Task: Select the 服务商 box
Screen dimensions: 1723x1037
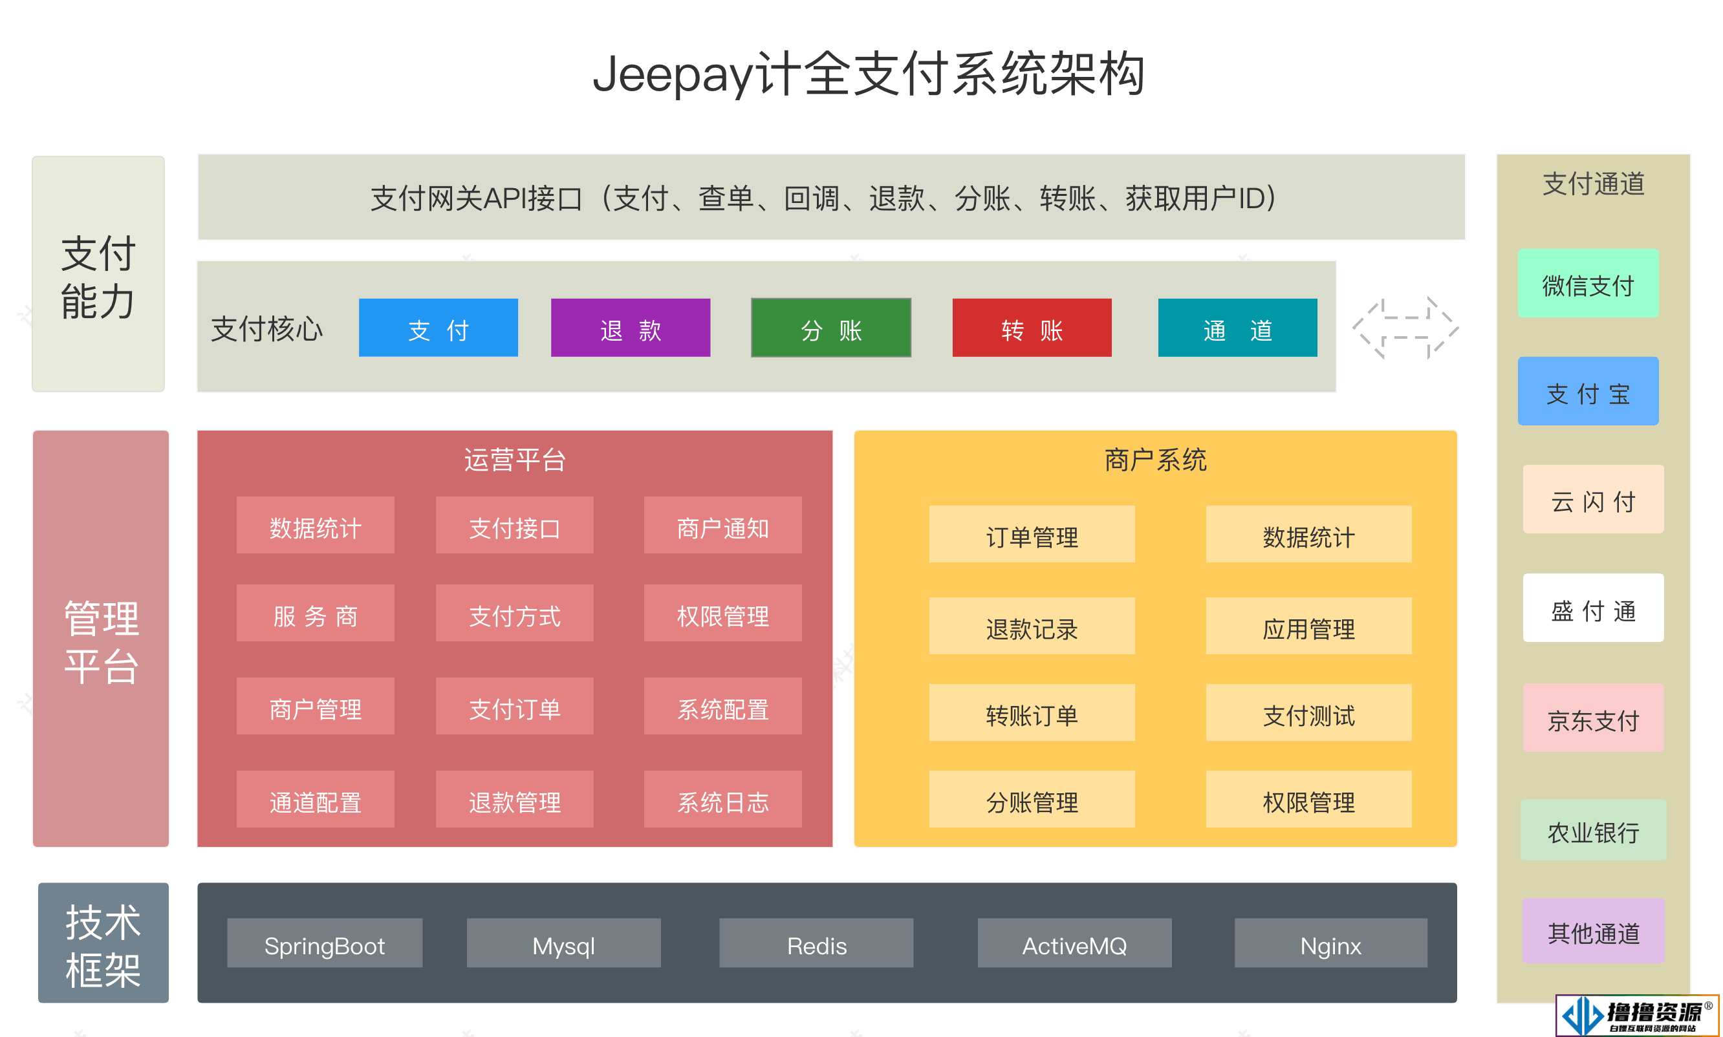Action: [315, 613]
